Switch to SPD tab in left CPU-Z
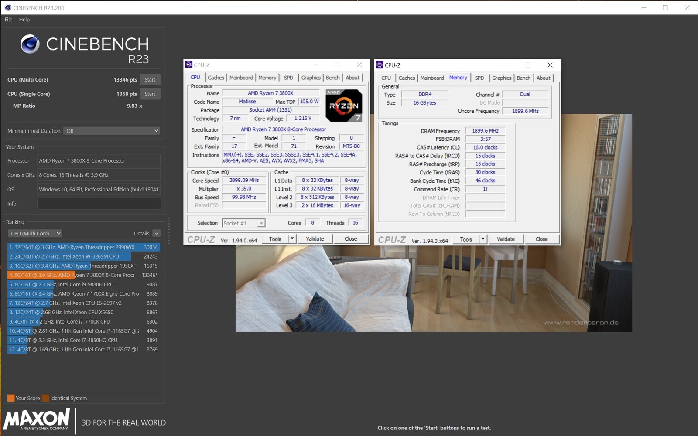 (x=288, y=78)
